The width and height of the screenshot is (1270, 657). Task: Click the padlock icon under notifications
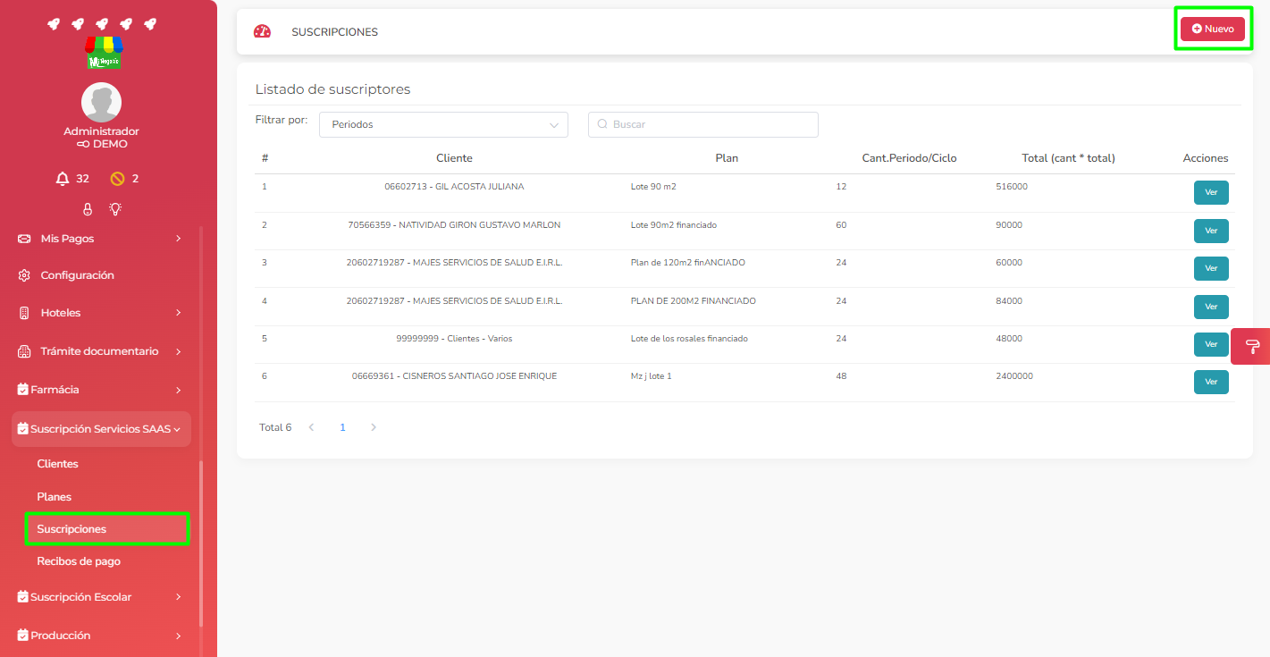(x=88, y=209)
